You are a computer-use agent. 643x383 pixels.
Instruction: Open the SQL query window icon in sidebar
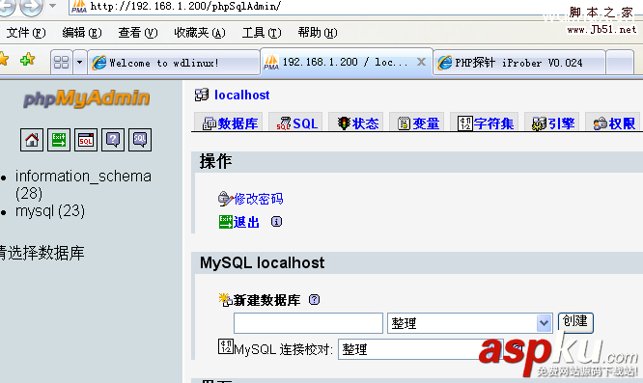click(86, 140)
